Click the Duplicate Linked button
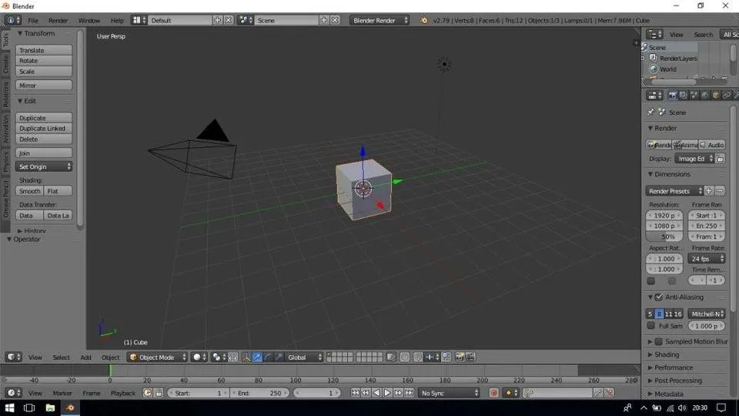 pos(44,129)
